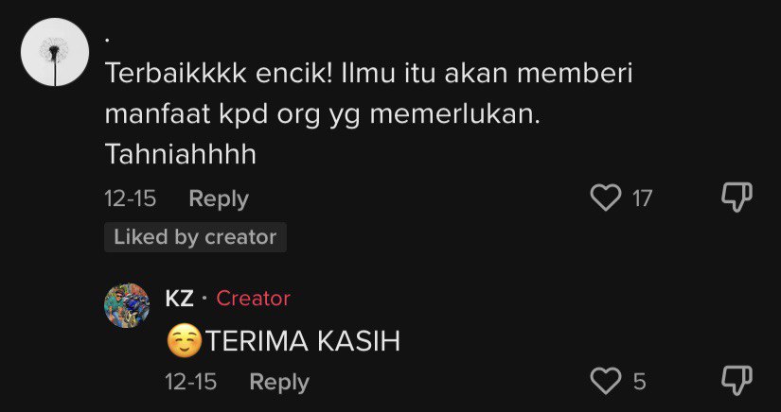Click the 17 likes count
Screen dimensions: 781x412
(x=642, y=198)
